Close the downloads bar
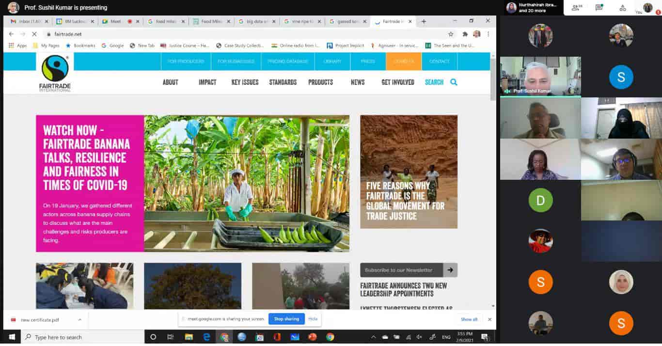The image size is (662, 346). coord(489,319)
